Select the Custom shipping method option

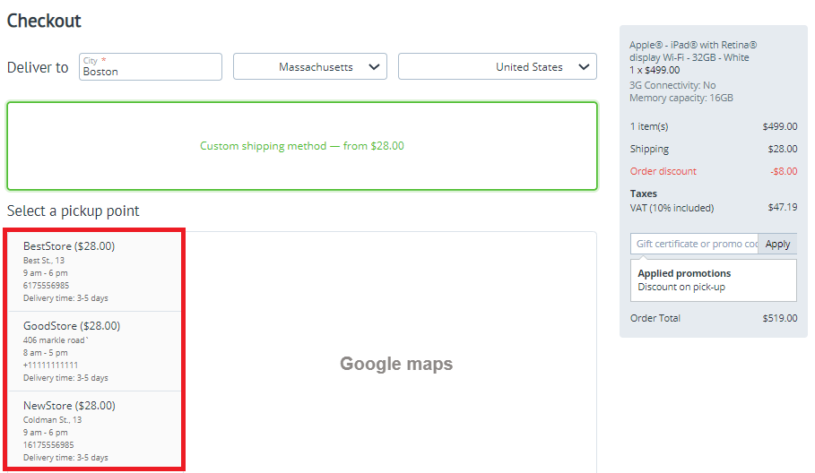point(302,146)
